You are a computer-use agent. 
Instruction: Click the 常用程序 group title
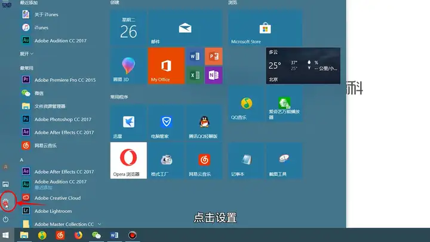pos(119,97)
